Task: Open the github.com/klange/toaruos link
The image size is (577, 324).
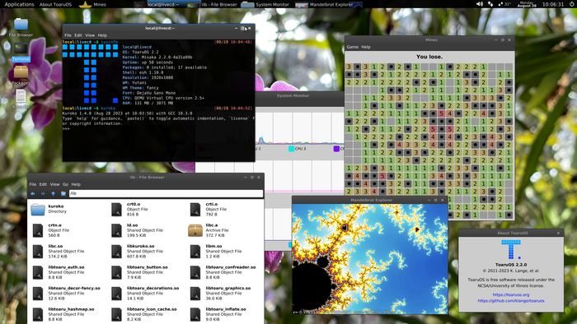Action: [x=511, y=301]
